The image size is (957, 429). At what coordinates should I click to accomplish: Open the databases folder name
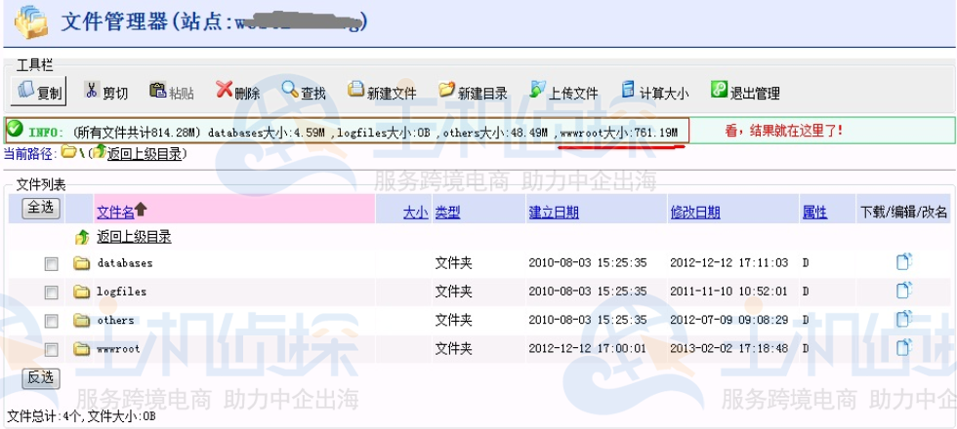click(125, 263)
